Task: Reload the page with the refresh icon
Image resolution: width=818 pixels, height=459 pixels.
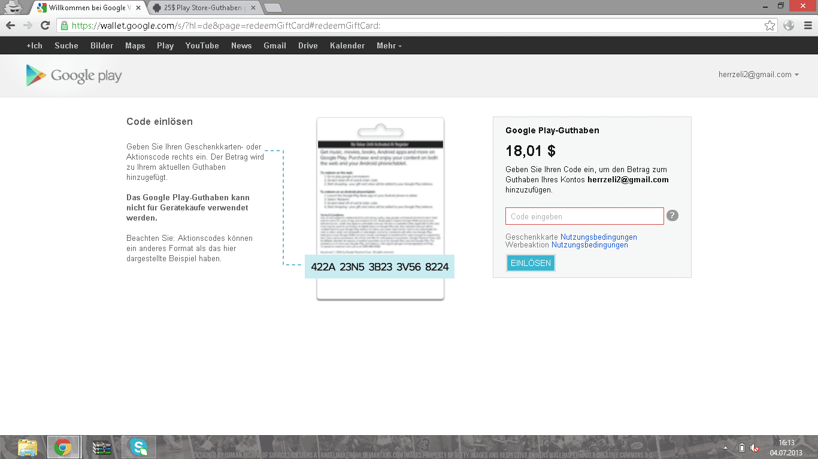Action: (x=45, y=25)
